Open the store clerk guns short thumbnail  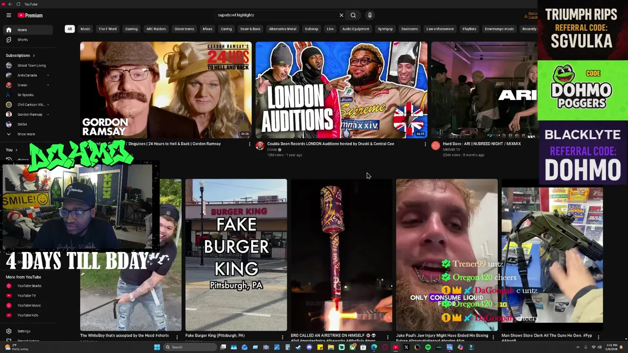[x=552, y=255]
